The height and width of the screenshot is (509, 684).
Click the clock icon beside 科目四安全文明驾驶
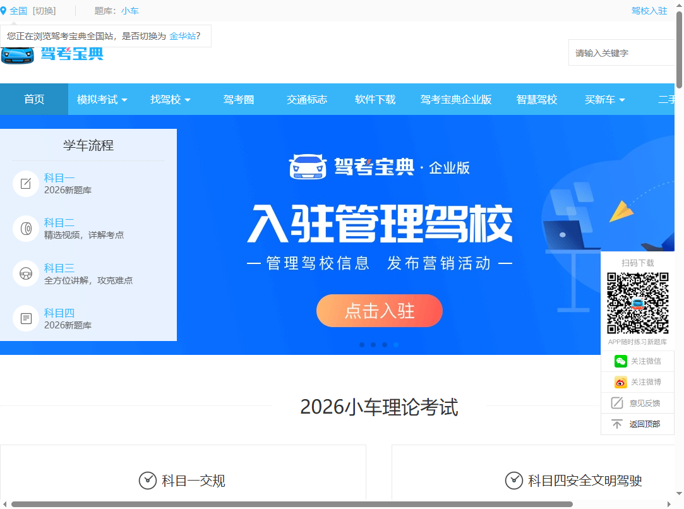pyautogui.click(x=514, y=481)
